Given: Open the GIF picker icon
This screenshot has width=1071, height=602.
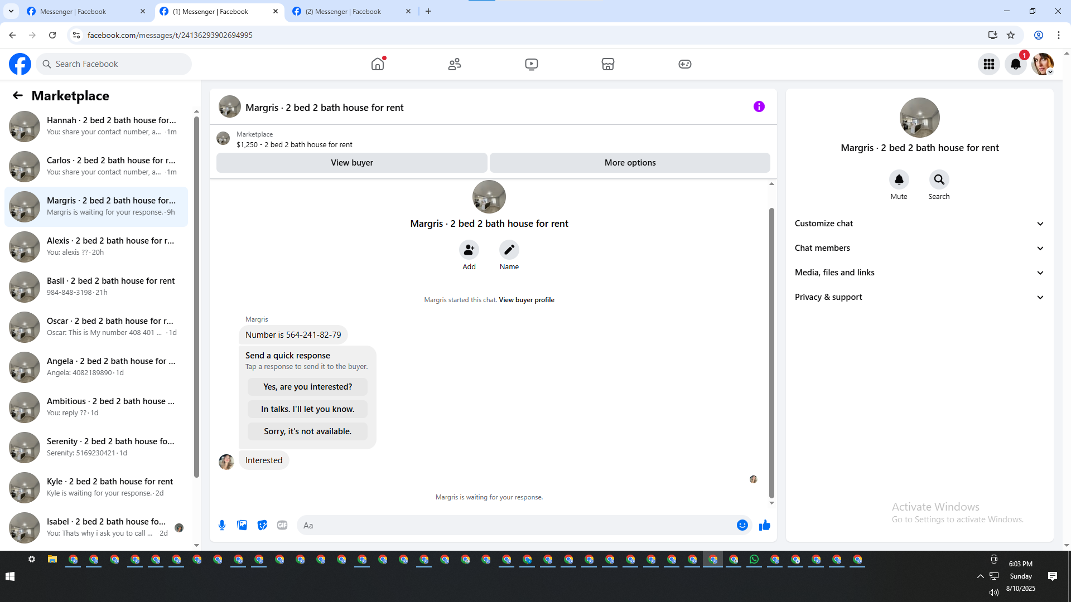Looking at the screenshot, I should [282, 525].
